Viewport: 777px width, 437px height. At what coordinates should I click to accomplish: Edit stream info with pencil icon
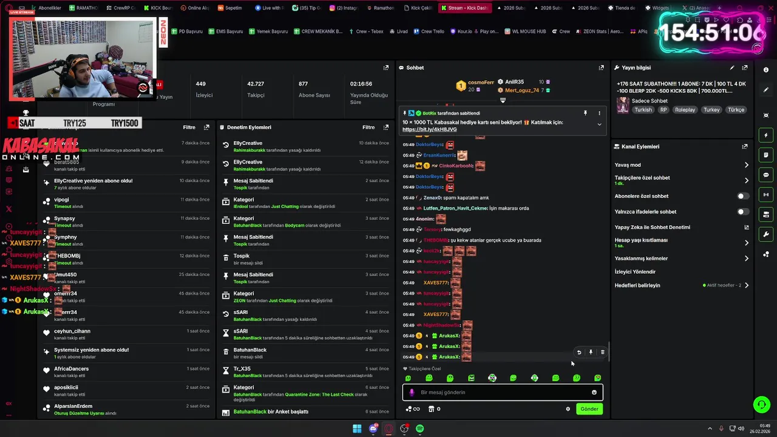(x=732, y=67)
